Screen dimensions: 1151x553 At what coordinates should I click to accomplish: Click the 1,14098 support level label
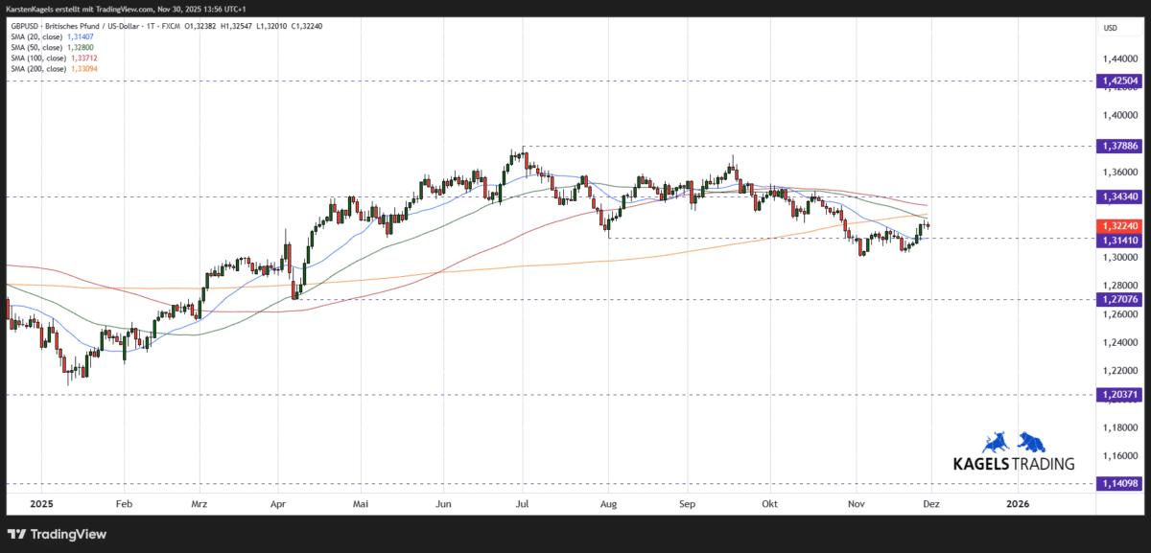pyautogui.click(x=1118, y=484)
